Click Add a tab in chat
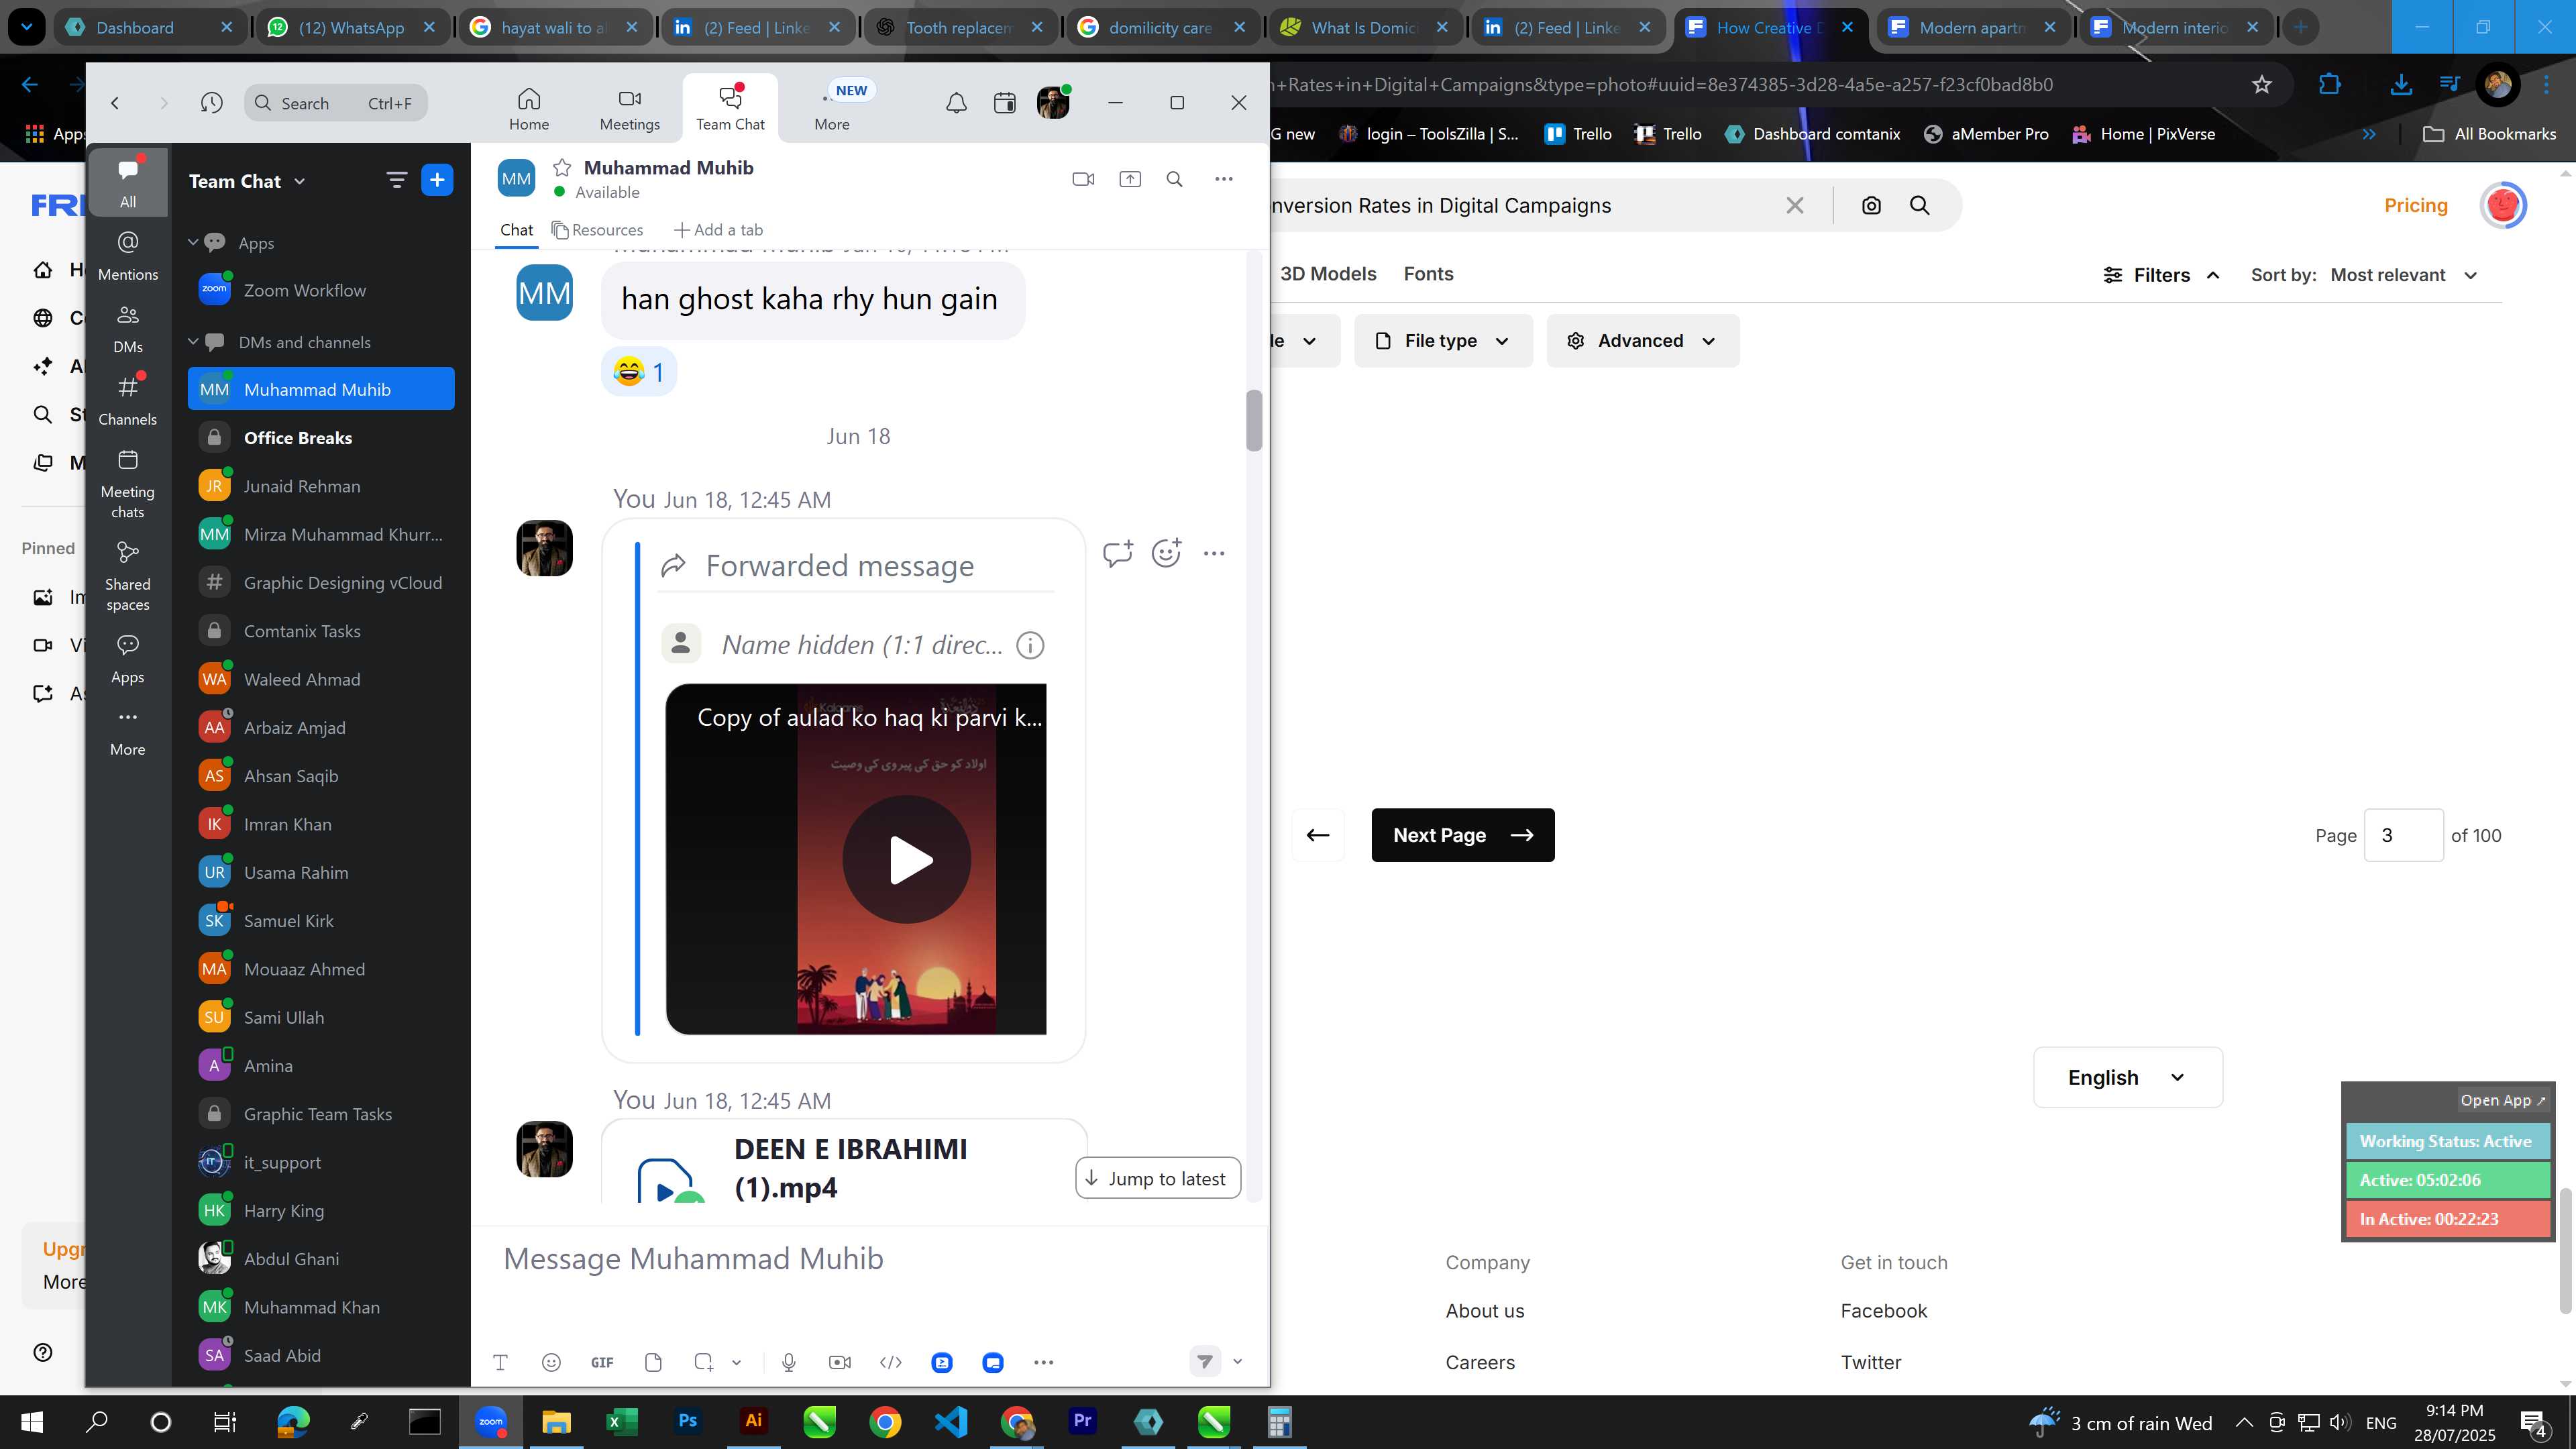This screenshot has height=1449, width=2576. pyautogui.click(x=718, y=230)
